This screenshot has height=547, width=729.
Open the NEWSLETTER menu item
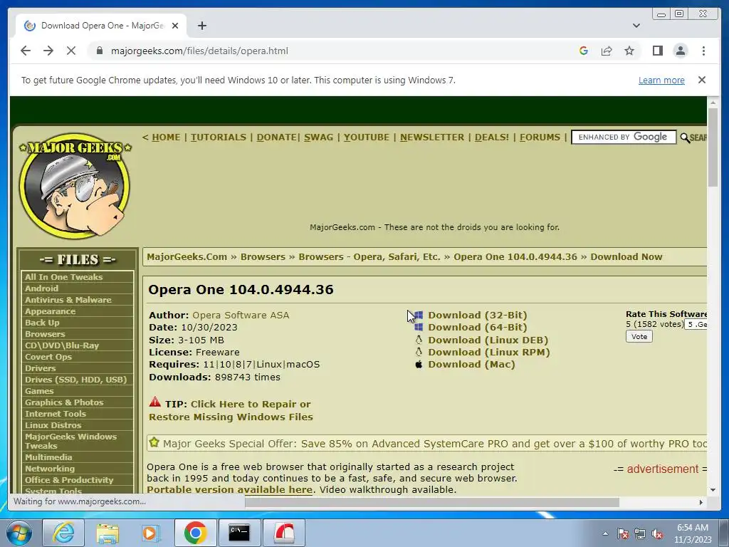pyautogui.click(x=432, y=137)
